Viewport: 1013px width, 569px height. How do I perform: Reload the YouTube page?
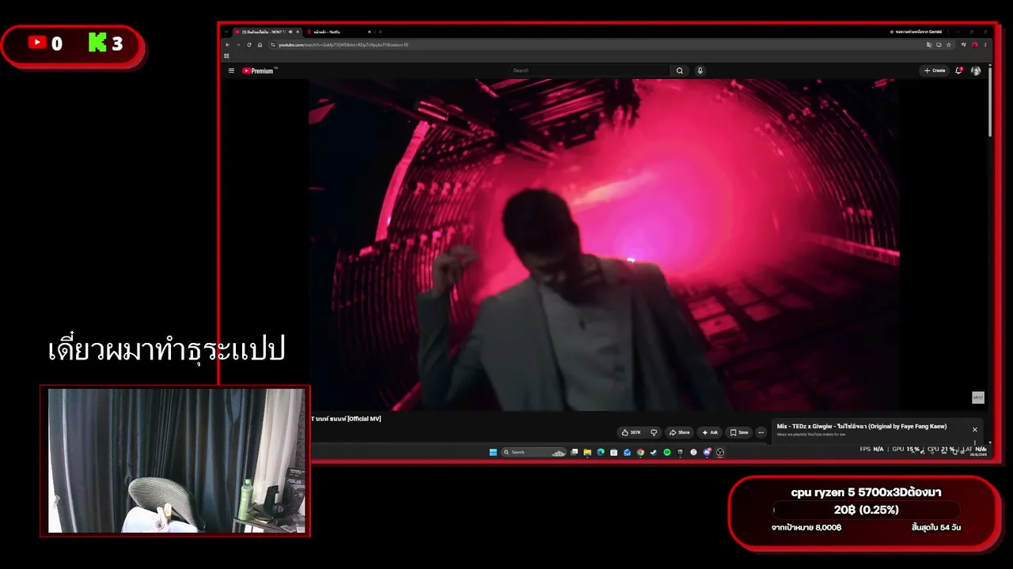point(249,44)
